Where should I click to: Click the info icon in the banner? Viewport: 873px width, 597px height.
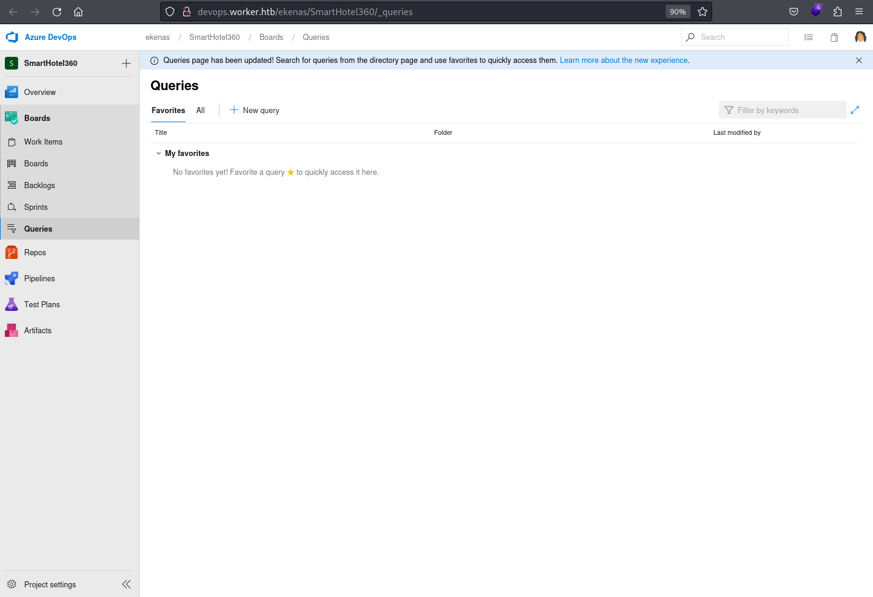coord(154,60)
